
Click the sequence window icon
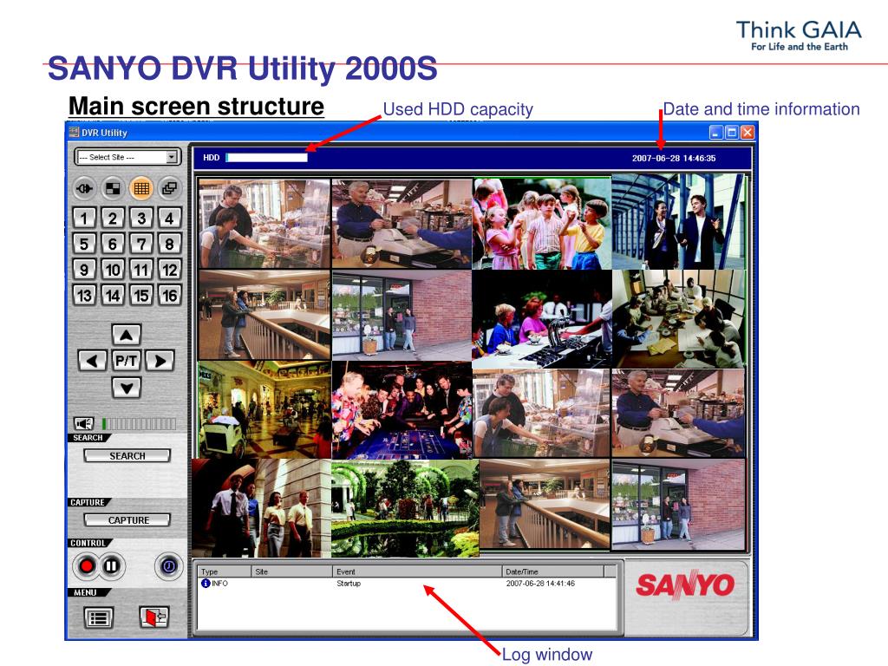click(x=169, y=188)
